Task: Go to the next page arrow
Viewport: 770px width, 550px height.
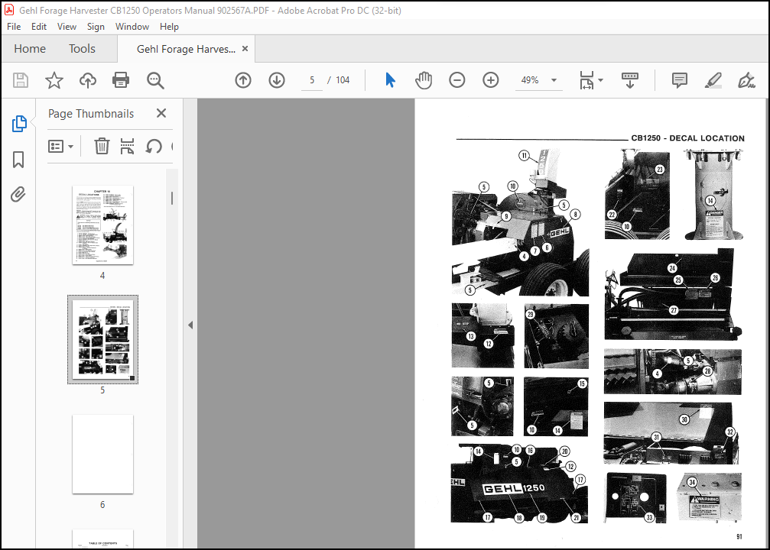Action: [277, 80]
